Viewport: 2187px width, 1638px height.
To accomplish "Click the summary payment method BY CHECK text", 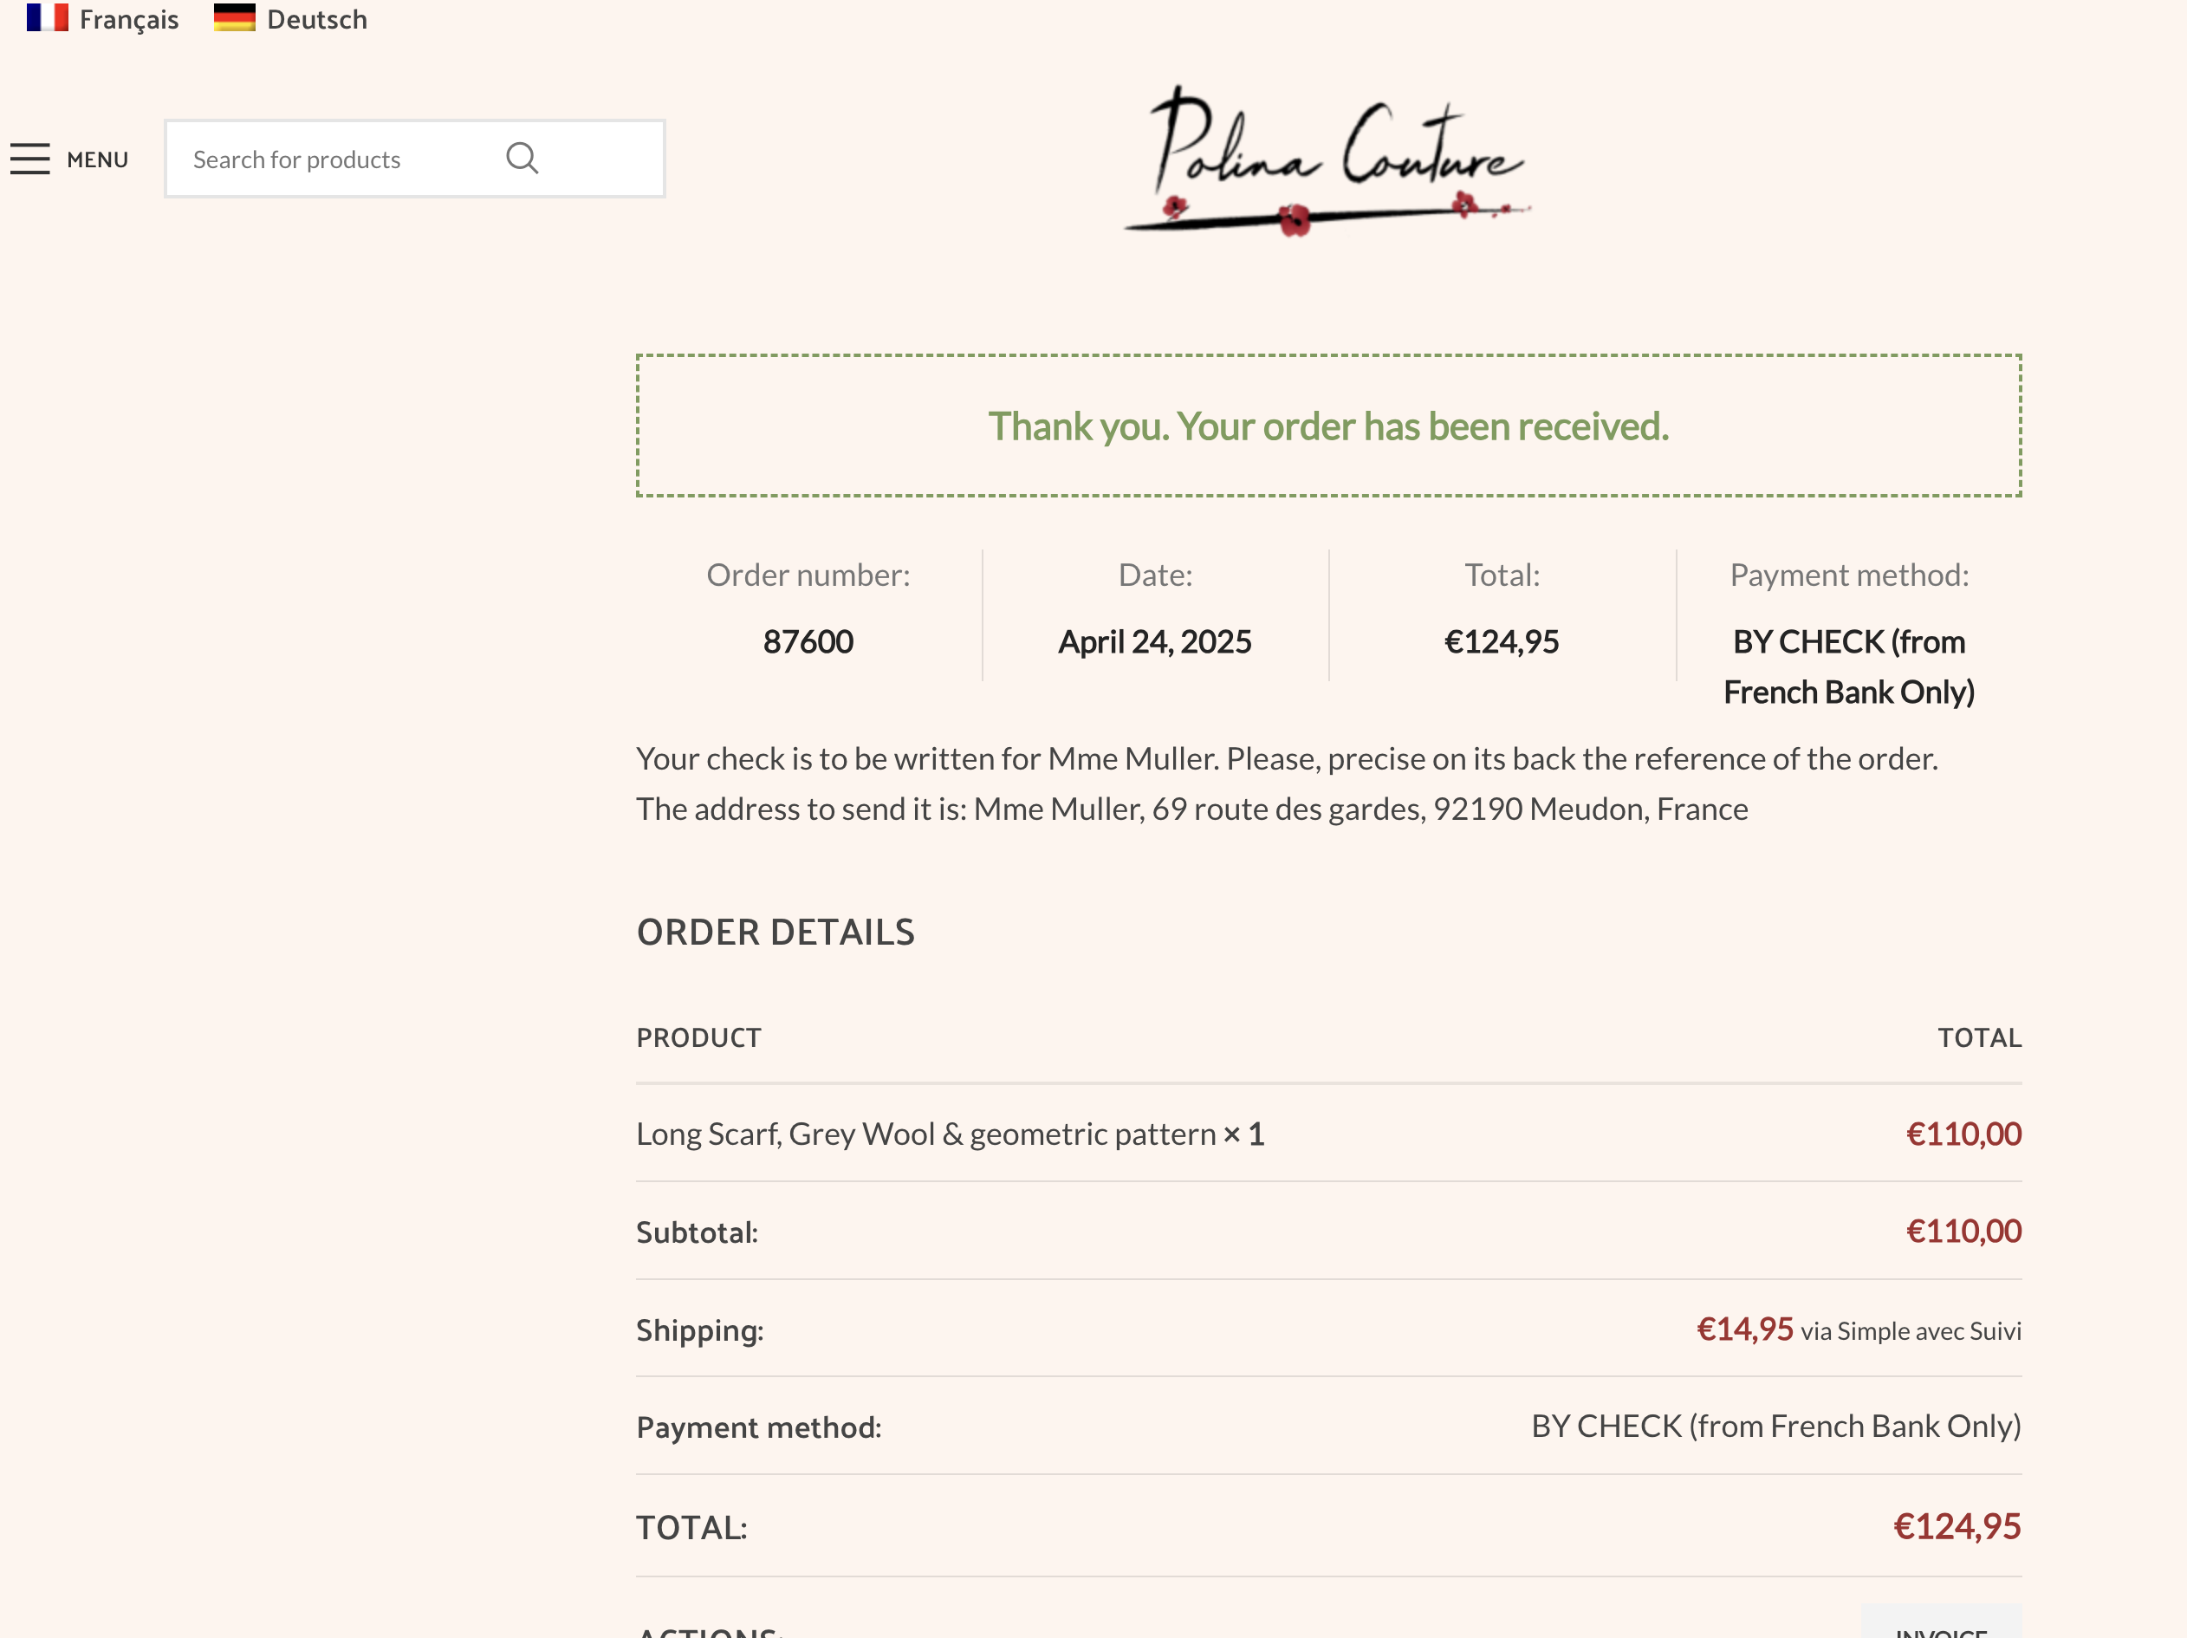I will pyautogui.click(x=1849, y=666).
